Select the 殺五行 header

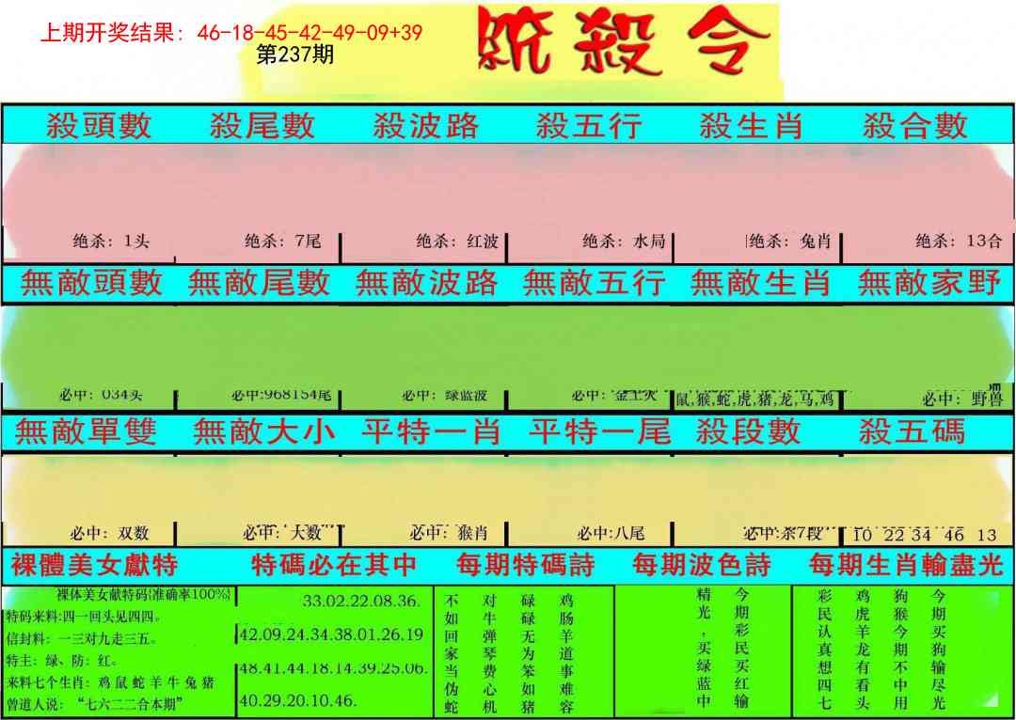click(x=589, y=126)
